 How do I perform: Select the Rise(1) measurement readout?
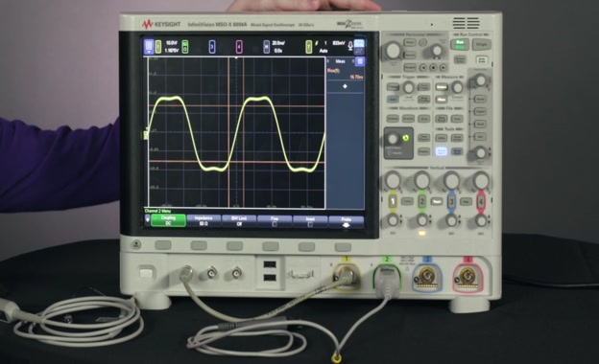345,74
